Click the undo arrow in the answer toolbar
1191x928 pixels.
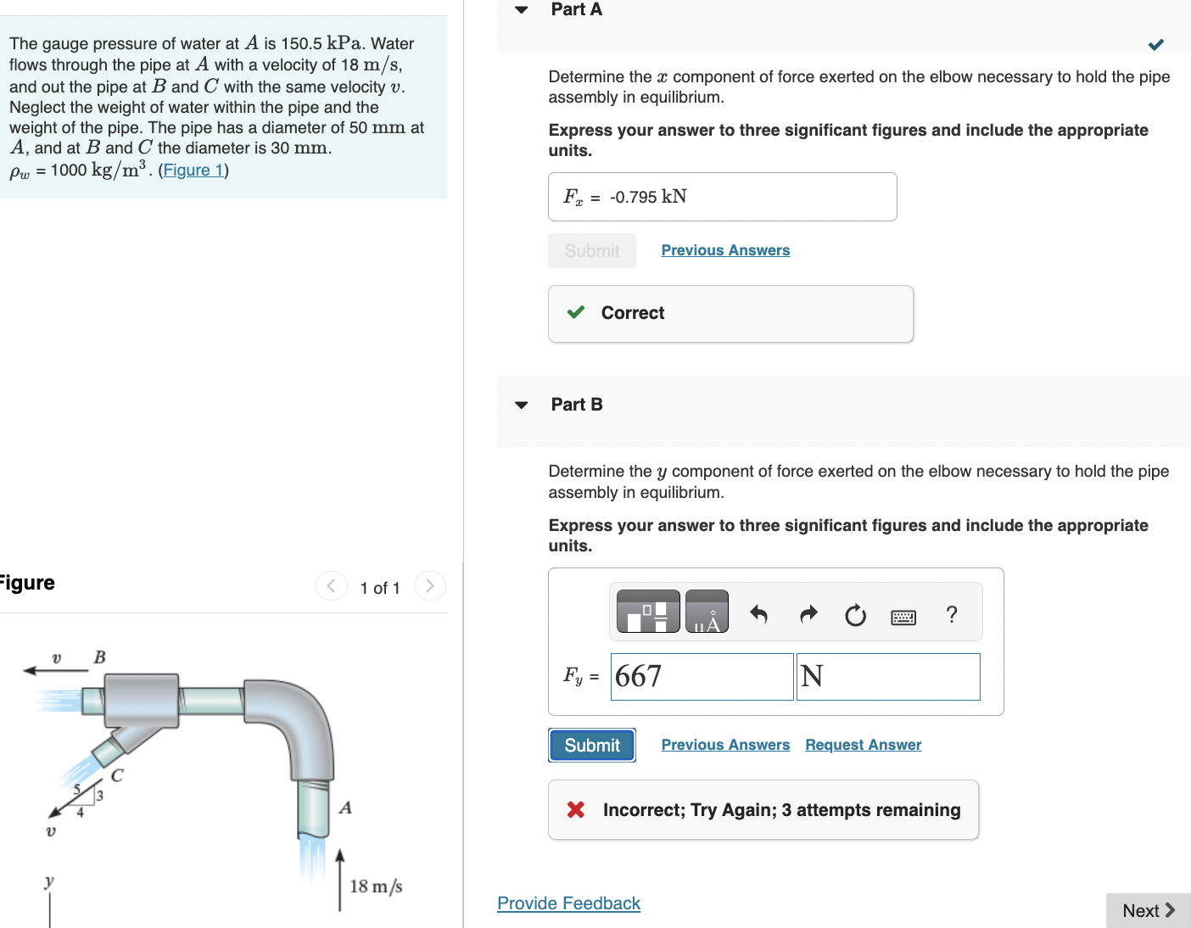[x=759, y=614]
